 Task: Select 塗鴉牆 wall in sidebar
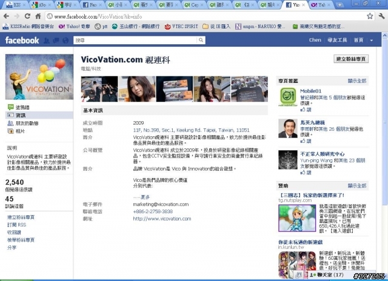(22, 107)
